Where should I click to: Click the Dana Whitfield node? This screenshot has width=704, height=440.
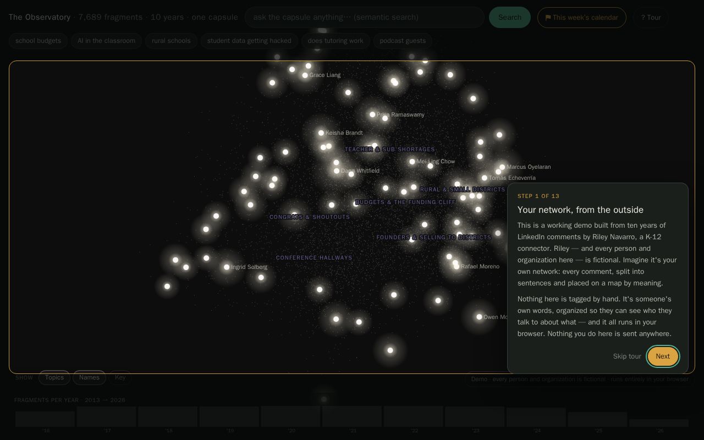(337, 171)
